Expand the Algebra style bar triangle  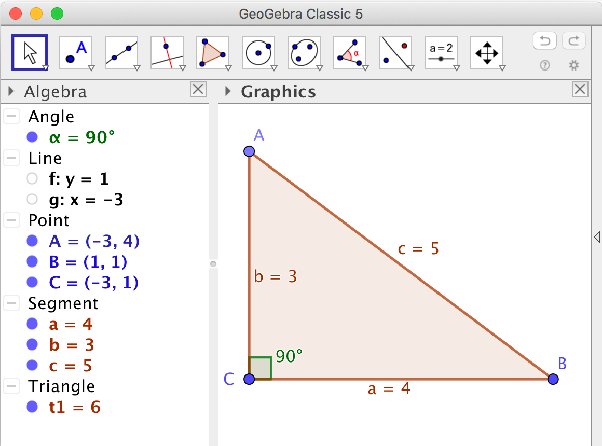coord(11,91)
